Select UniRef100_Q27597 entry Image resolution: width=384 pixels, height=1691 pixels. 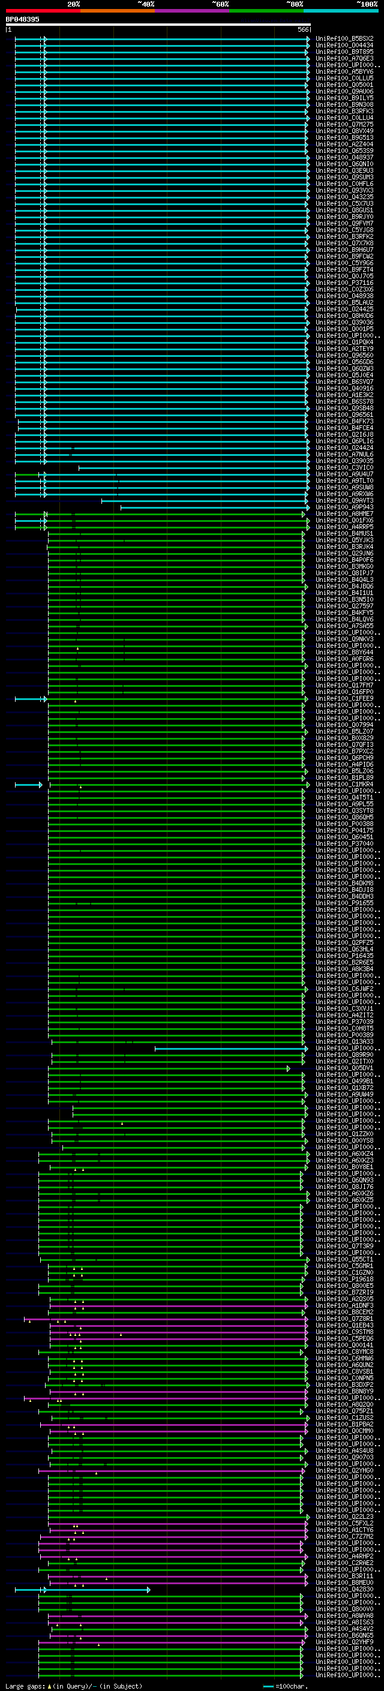[x=344, y=606]
